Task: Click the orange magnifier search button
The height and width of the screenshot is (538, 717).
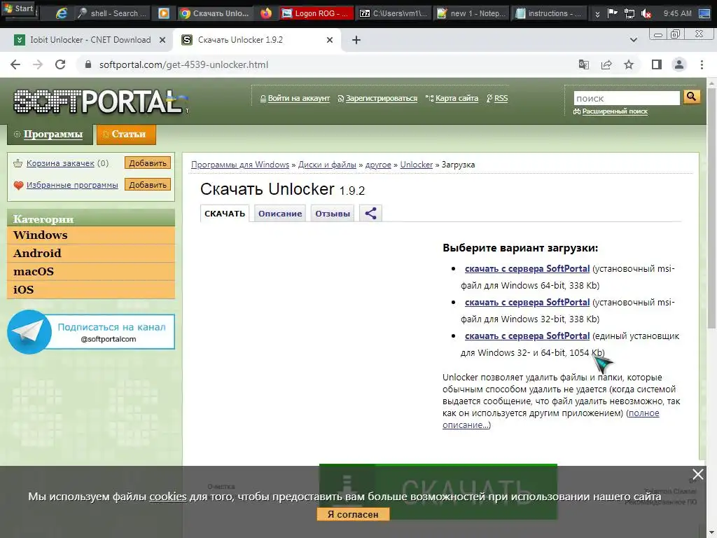Action: click(x=691, y=97)
